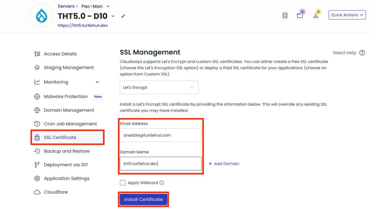Screen dimensions: 369x220
Task: Expand the Let's Encrypt SSL type dropdown
Action: (x=159, y=88)
